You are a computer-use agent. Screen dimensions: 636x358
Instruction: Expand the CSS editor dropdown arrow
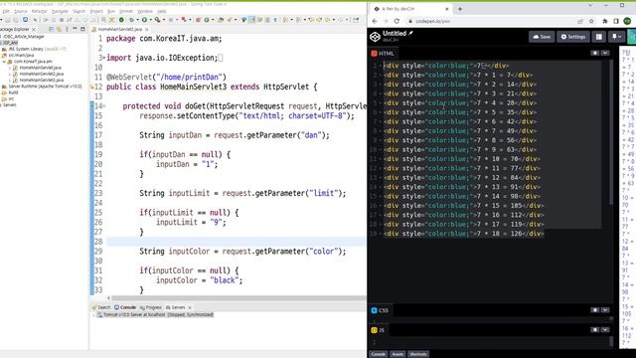(x=605, y=310)
